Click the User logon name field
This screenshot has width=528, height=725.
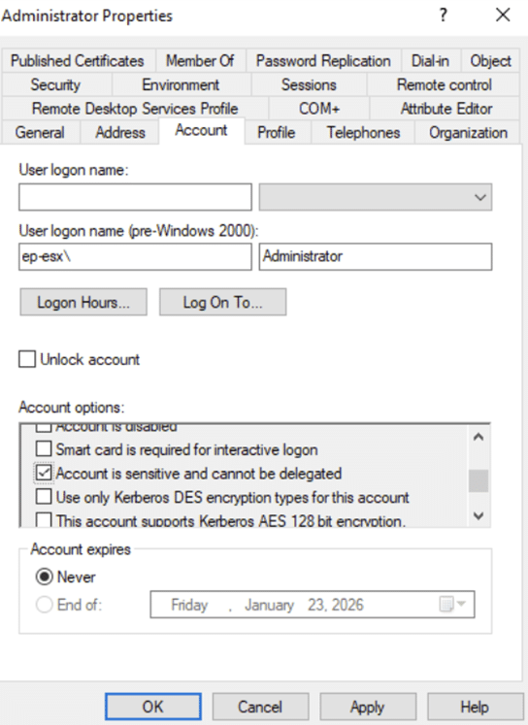click(136, 197)
